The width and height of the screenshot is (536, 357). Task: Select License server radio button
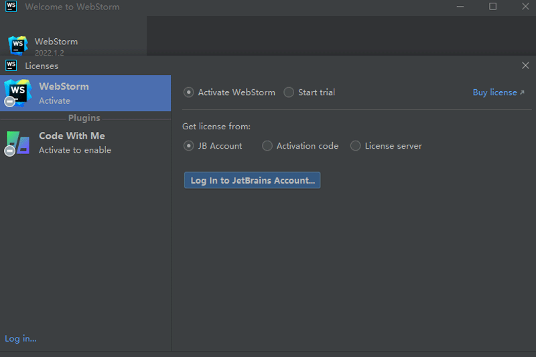[x=356, y=145]
